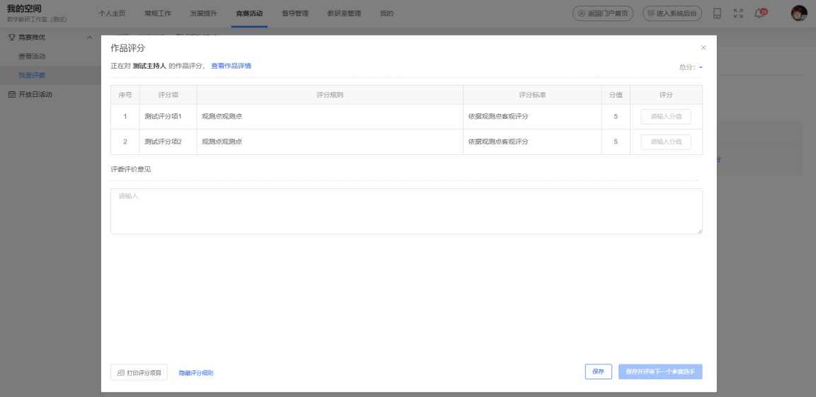Click the compass icon in 返回门户首页

[582, 13]
